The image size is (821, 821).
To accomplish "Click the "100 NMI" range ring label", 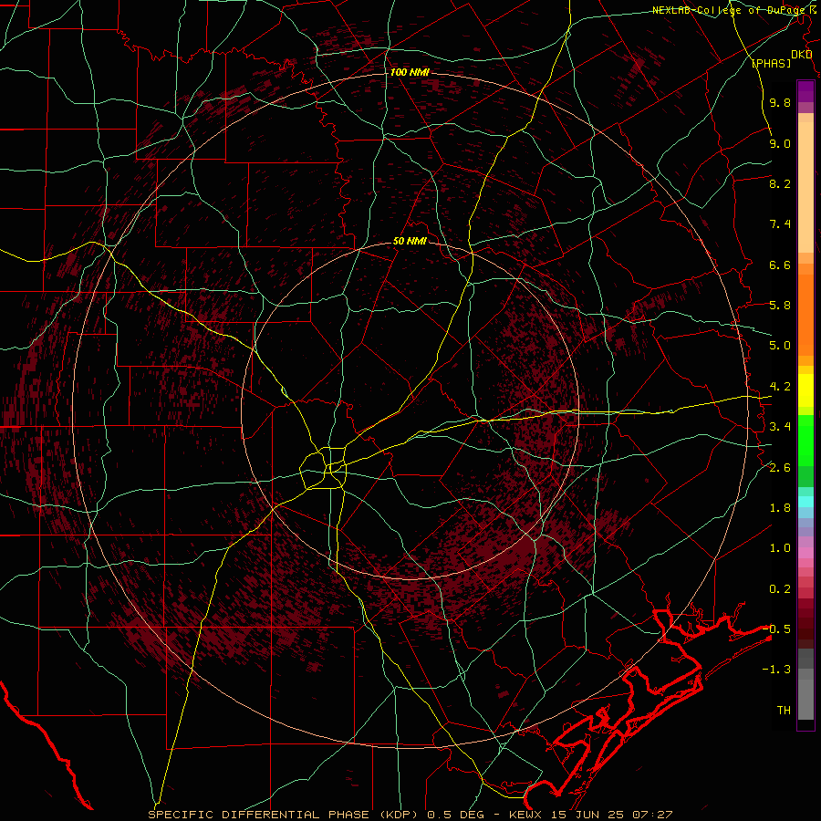I will pyautogui.click(x=410, y=72).
